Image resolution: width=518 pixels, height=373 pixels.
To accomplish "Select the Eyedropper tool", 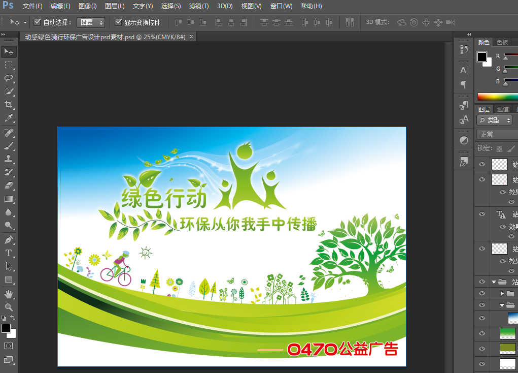I will pyautogui.click(x=9, y=118).
